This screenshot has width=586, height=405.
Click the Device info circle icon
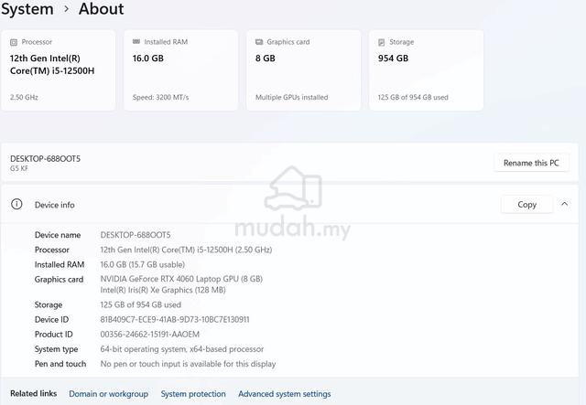tap(16, 204)
